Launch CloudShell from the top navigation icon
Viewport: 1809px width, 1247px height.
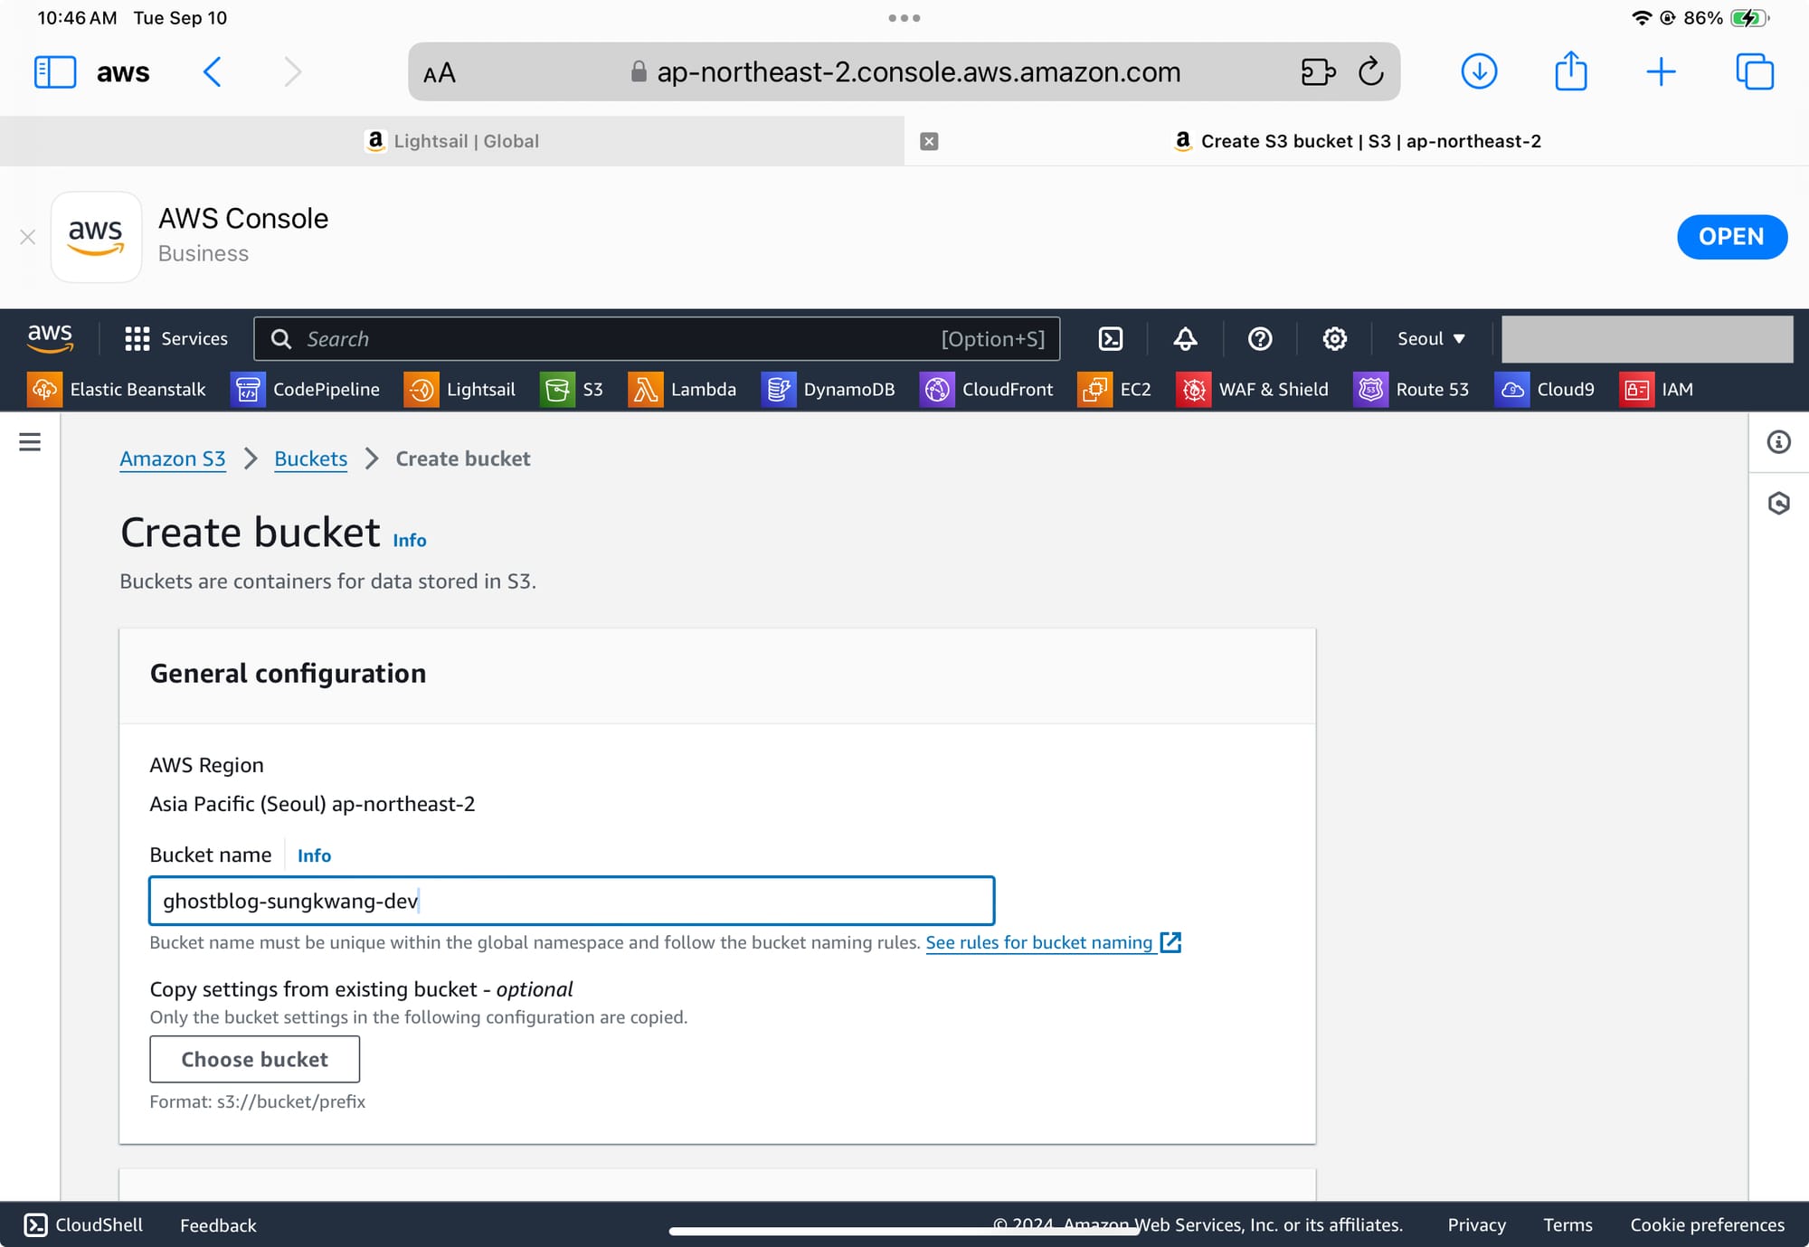tap(1111, 339)
